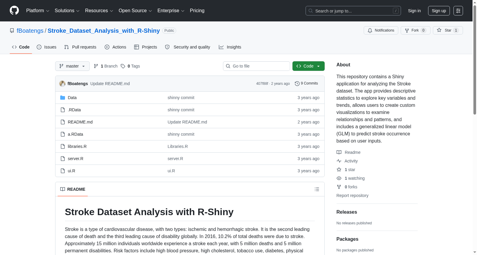Screen dimensions: 477x255
Task: Click the pulse icon beside Activity
Action: coord(339,161)
